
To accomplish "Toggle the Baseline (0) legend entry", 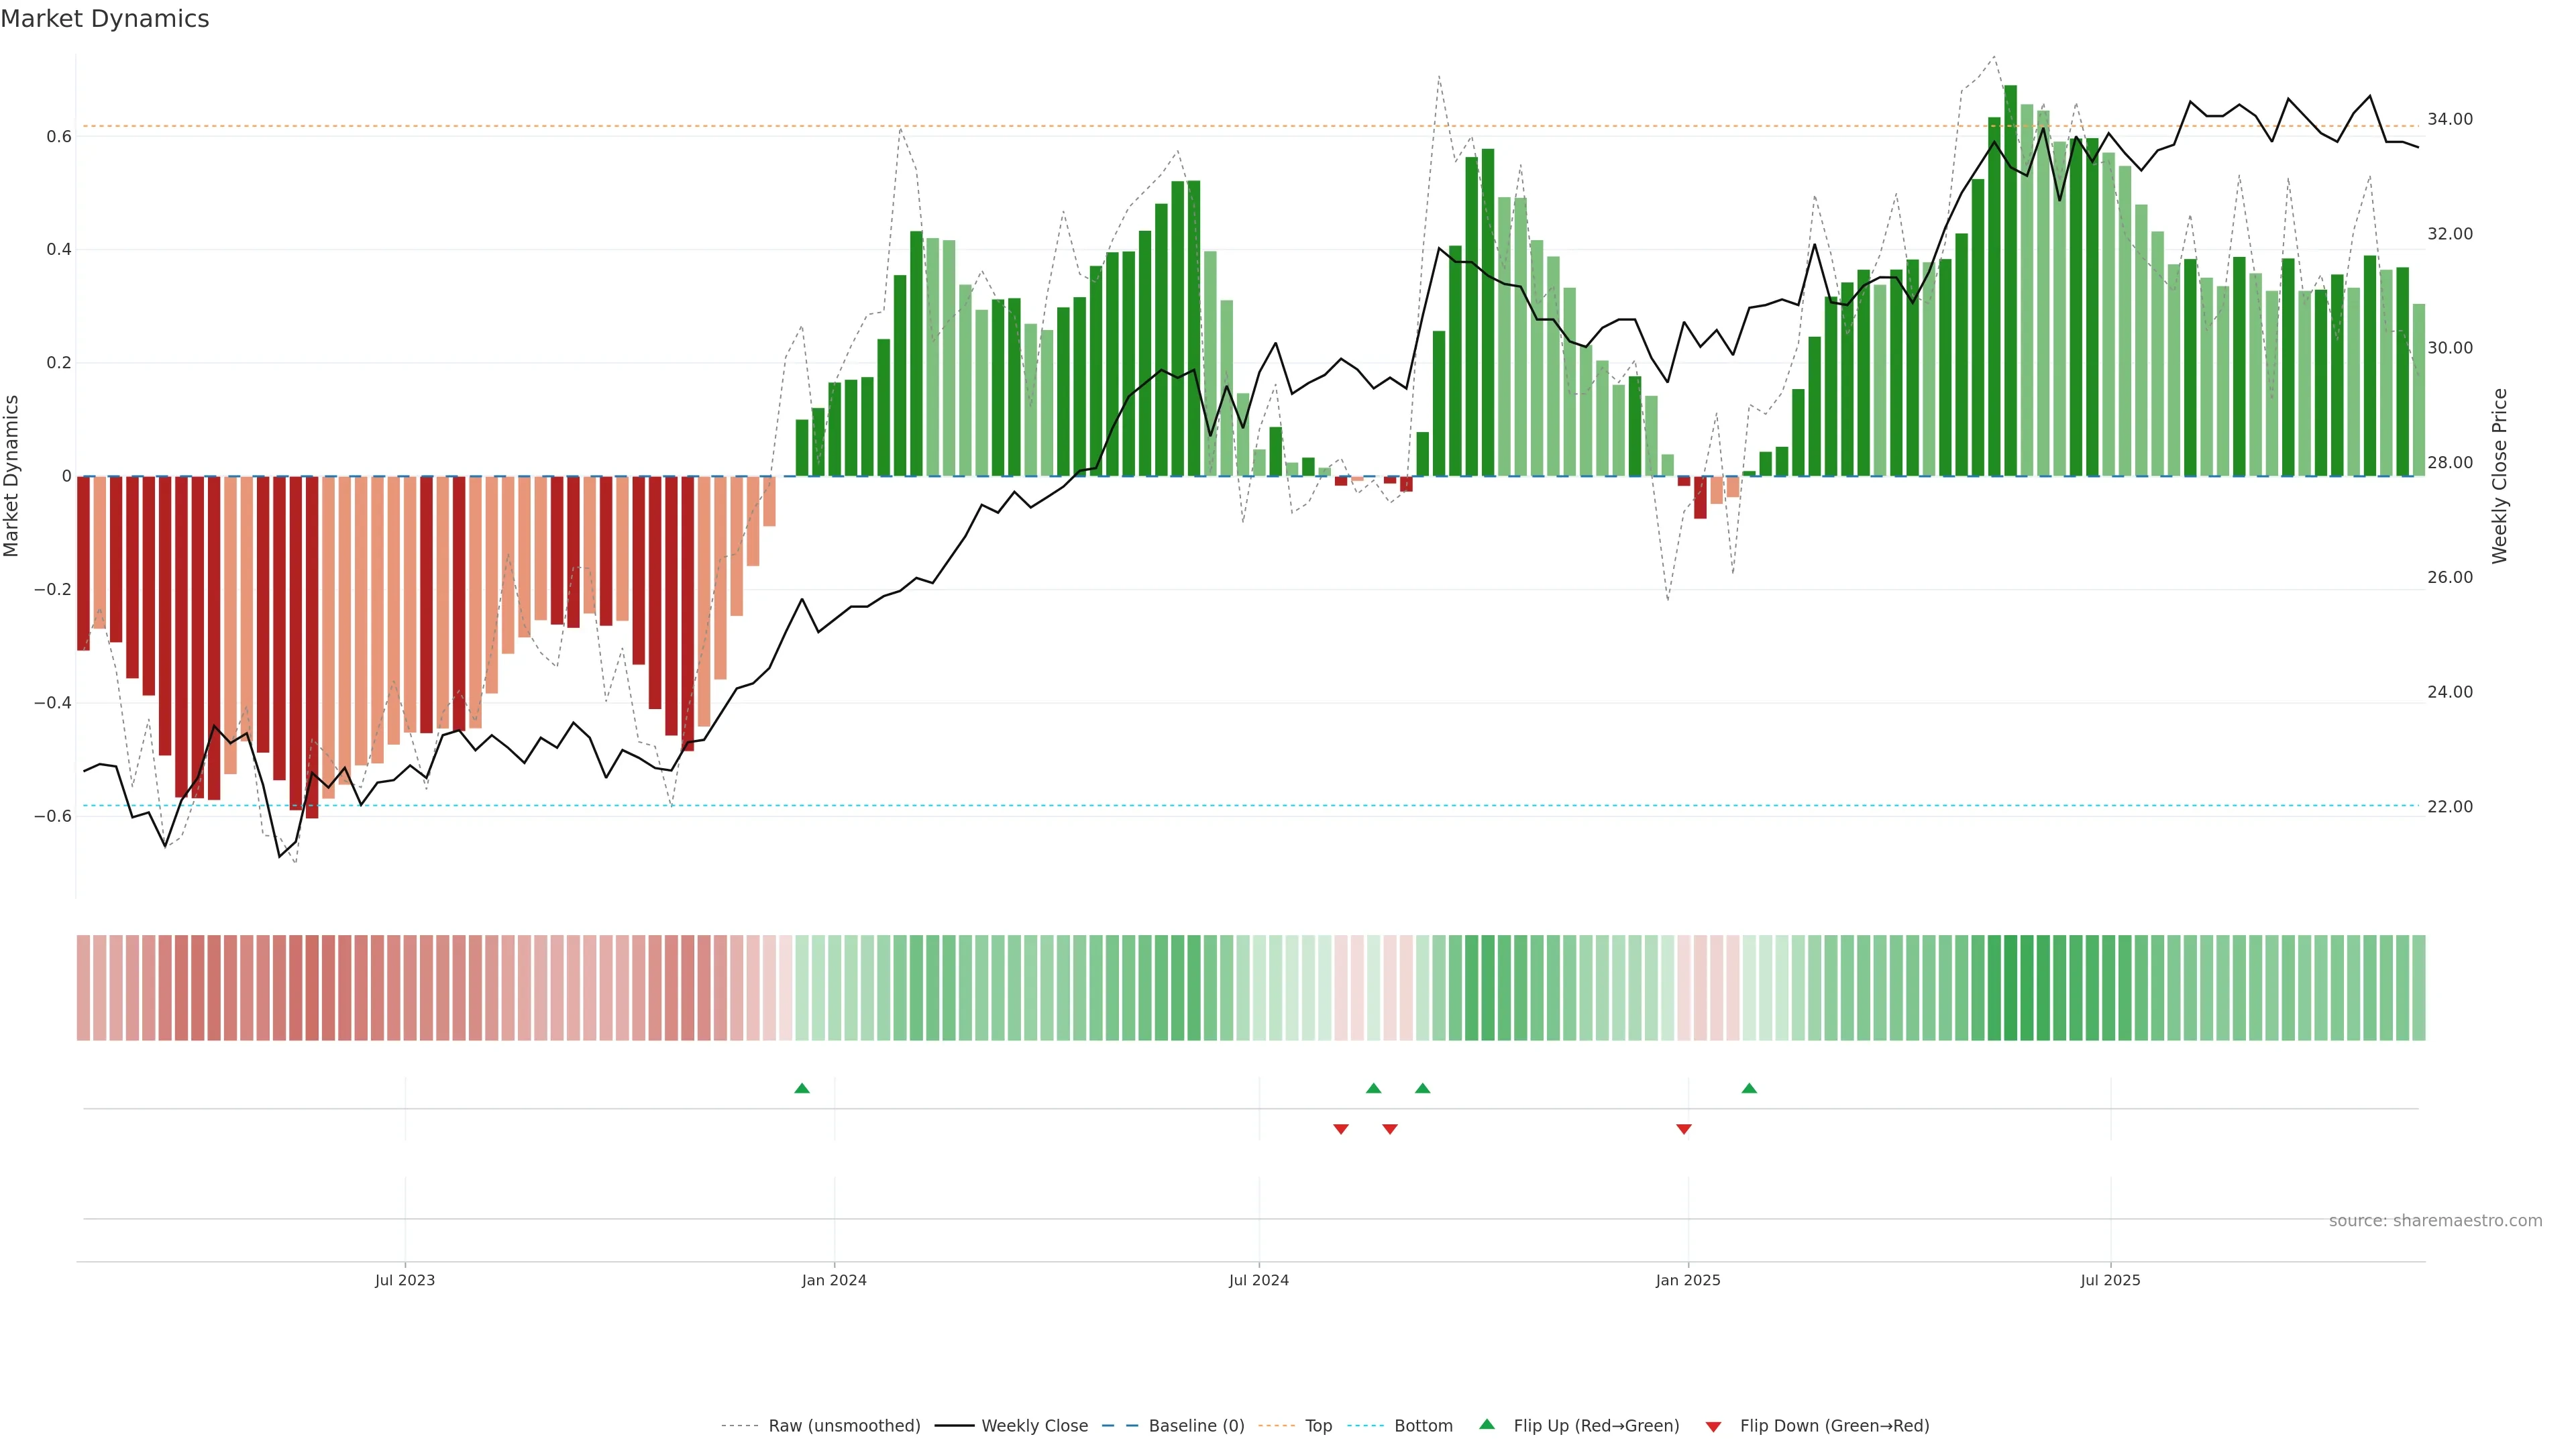I will (x=1196, y=1426).
